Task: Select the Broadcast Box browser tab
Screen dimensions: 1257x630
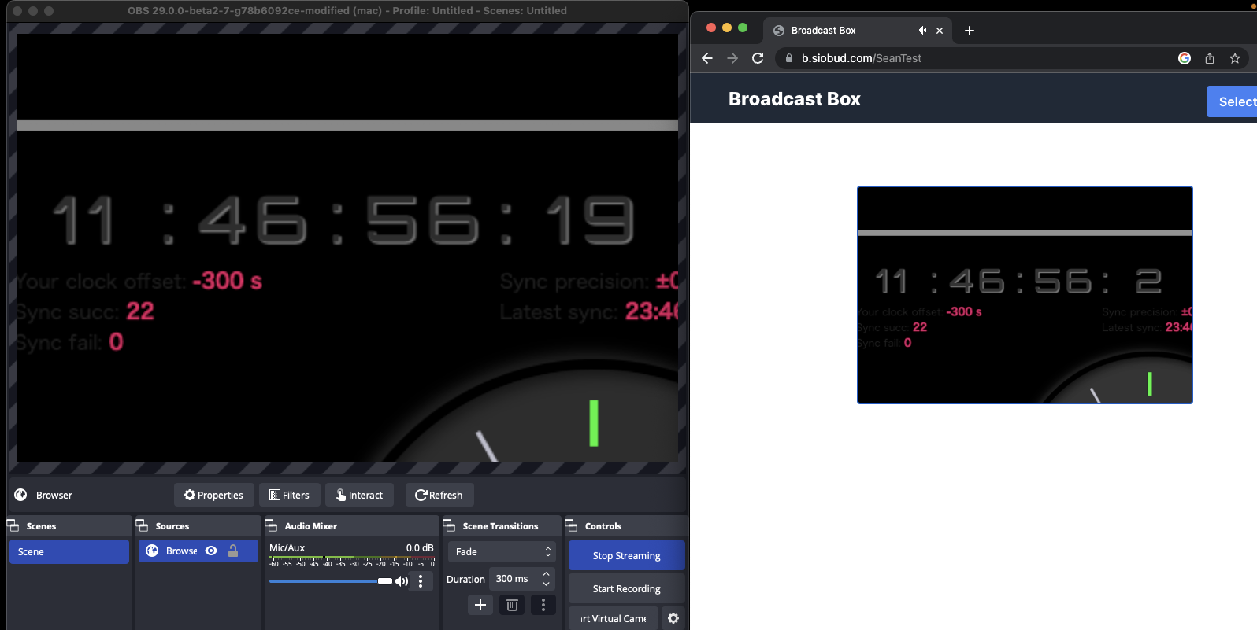Action: 858,31
